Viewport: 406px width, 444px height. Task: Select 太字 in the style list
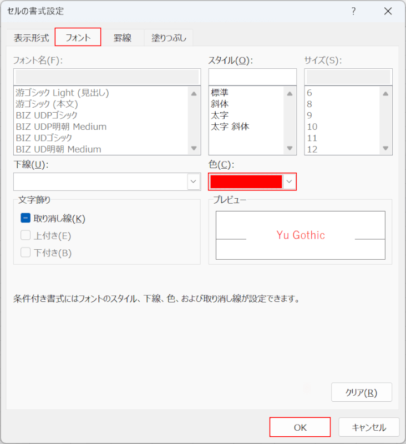[220, 115]
